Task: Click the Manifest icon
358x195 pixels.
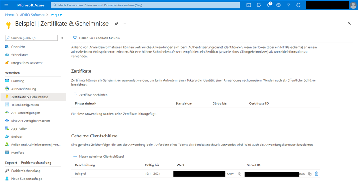Action: [x=7, y=152]
